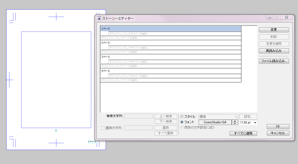Enable the 置換文字列 checkbox

click(x=103, y=128)
